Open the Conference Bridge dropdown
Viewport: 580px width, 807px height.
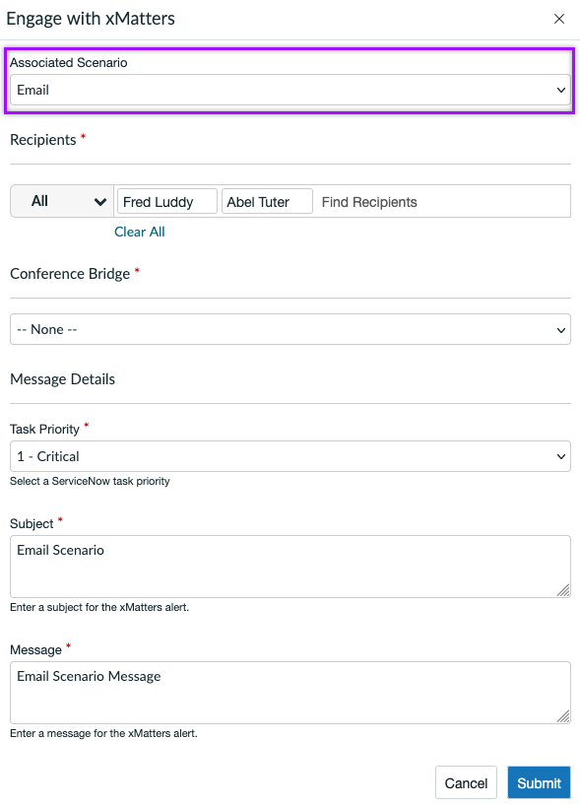point(290,329)
